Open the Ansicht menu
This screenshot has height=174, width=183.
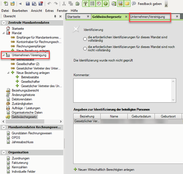click(37, 11)
